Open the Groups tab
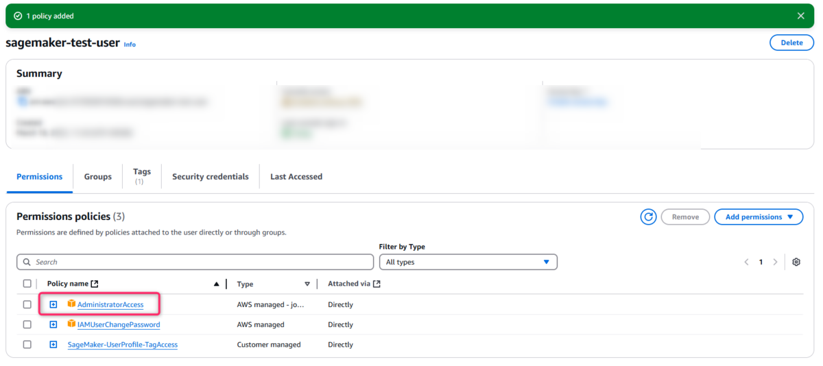 coord(97,176)
